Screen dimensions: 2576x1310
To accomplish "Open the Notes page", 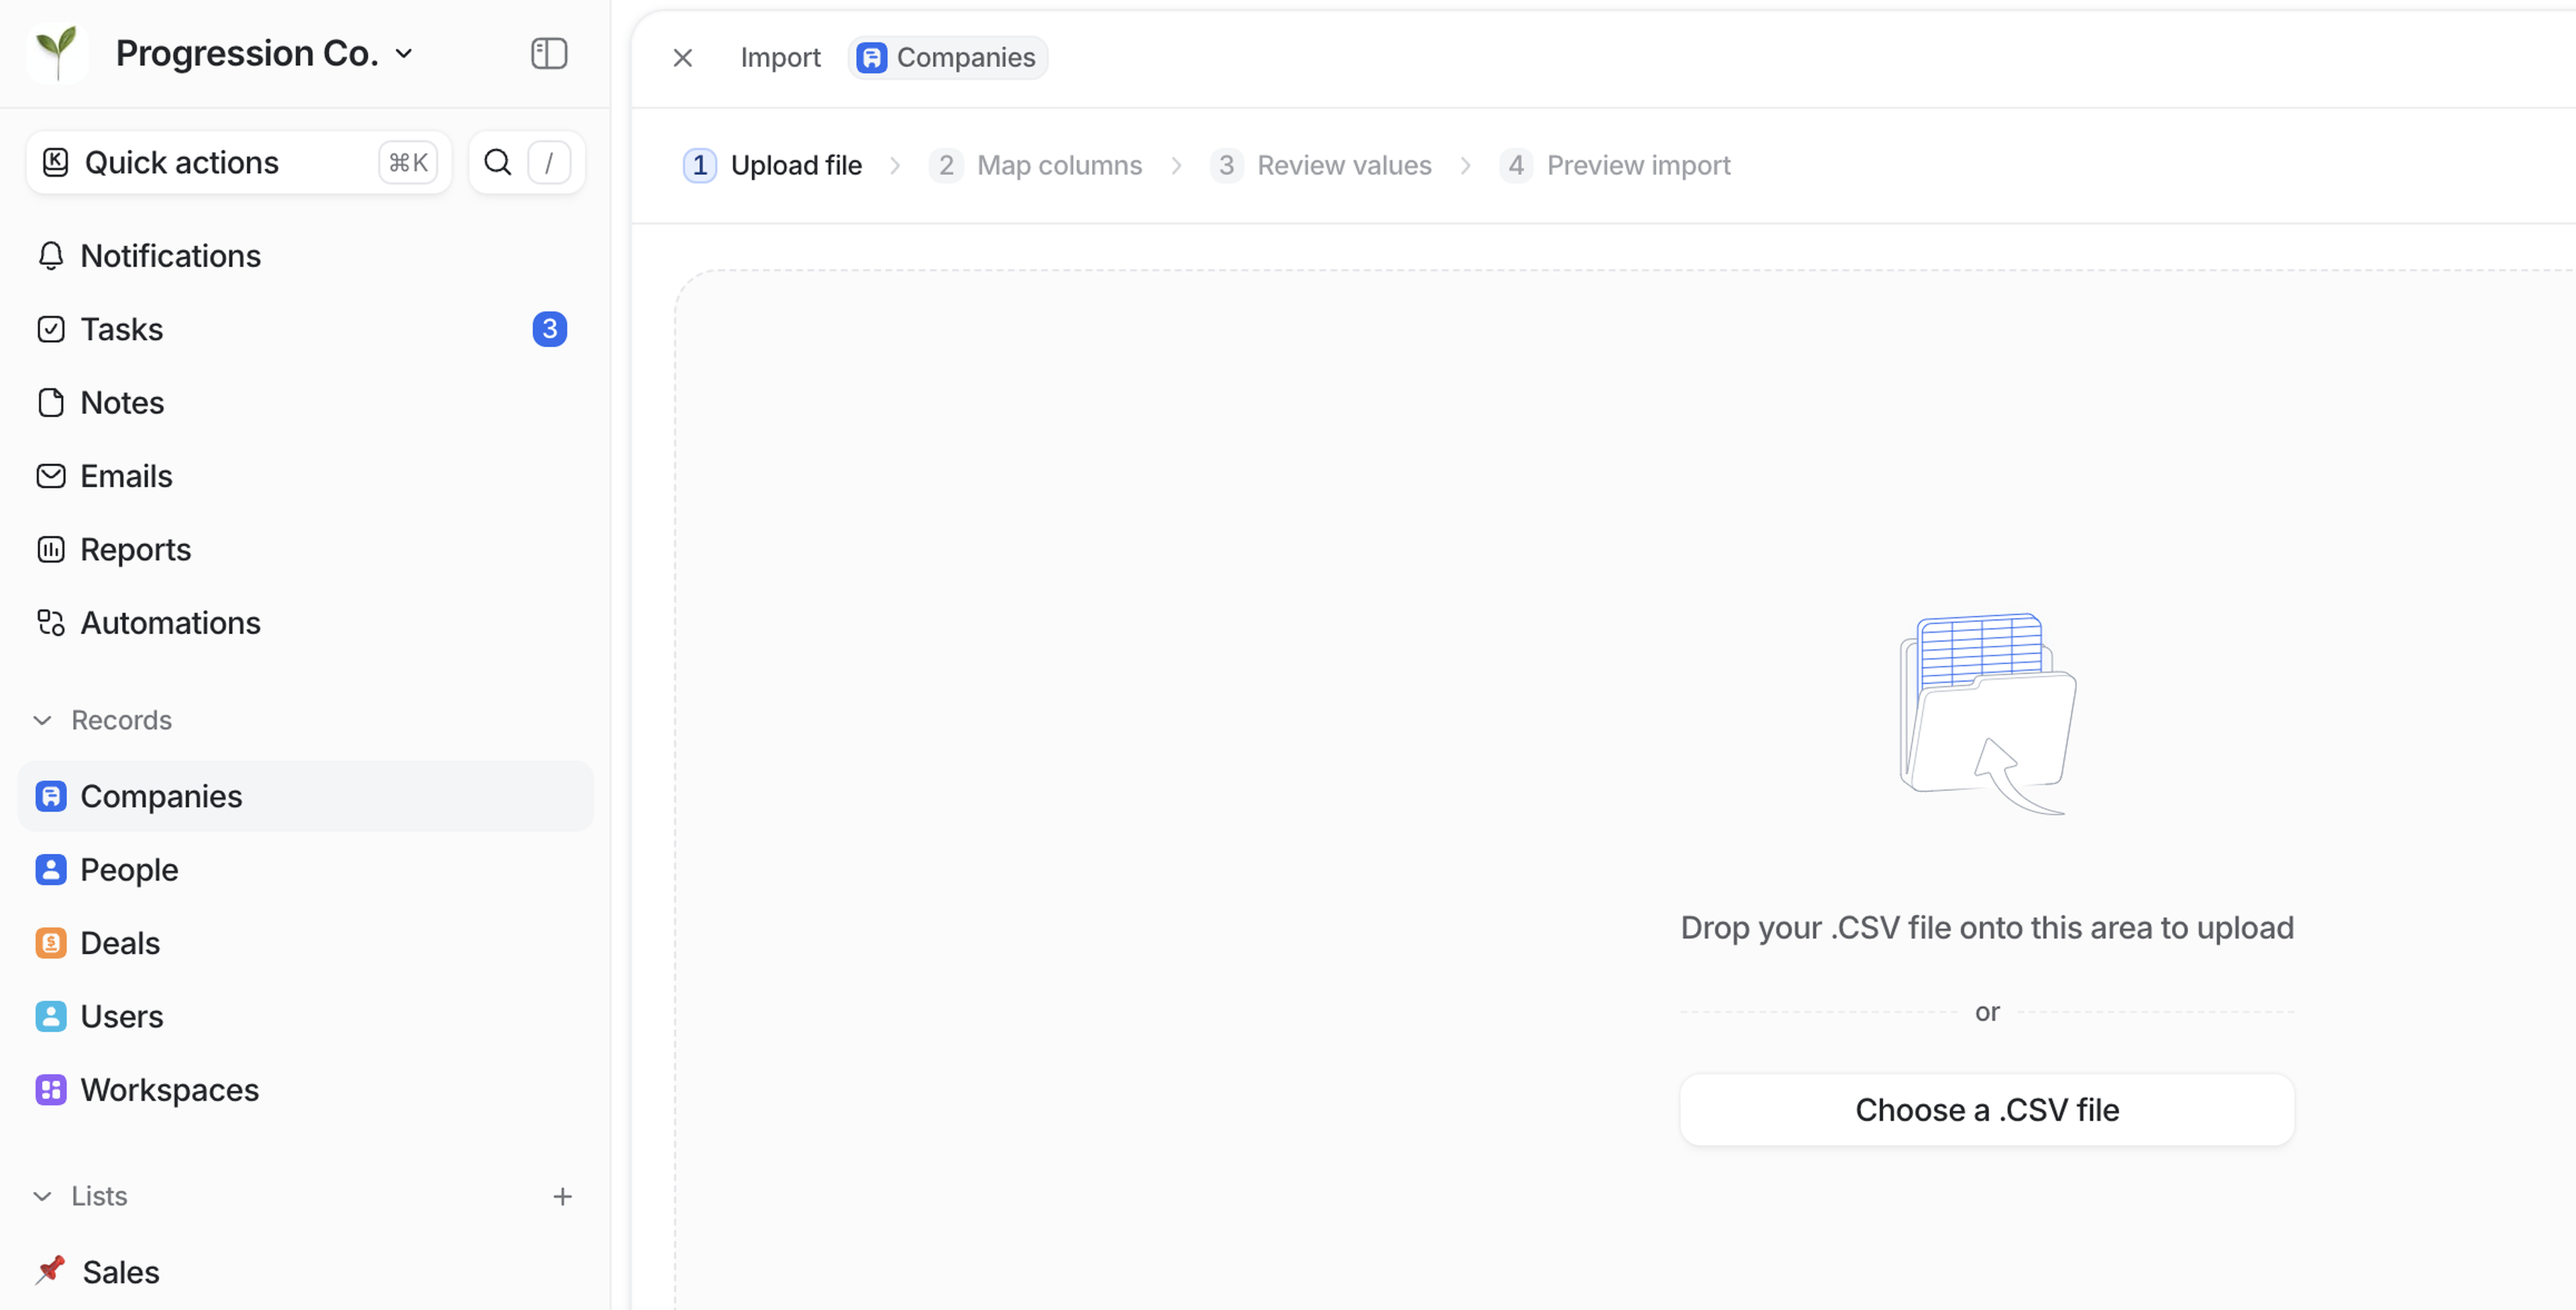I will [x=122, y=402].
